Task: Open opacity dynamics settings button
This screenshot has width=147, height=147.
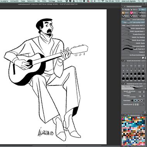Action: tap(144, 96)
